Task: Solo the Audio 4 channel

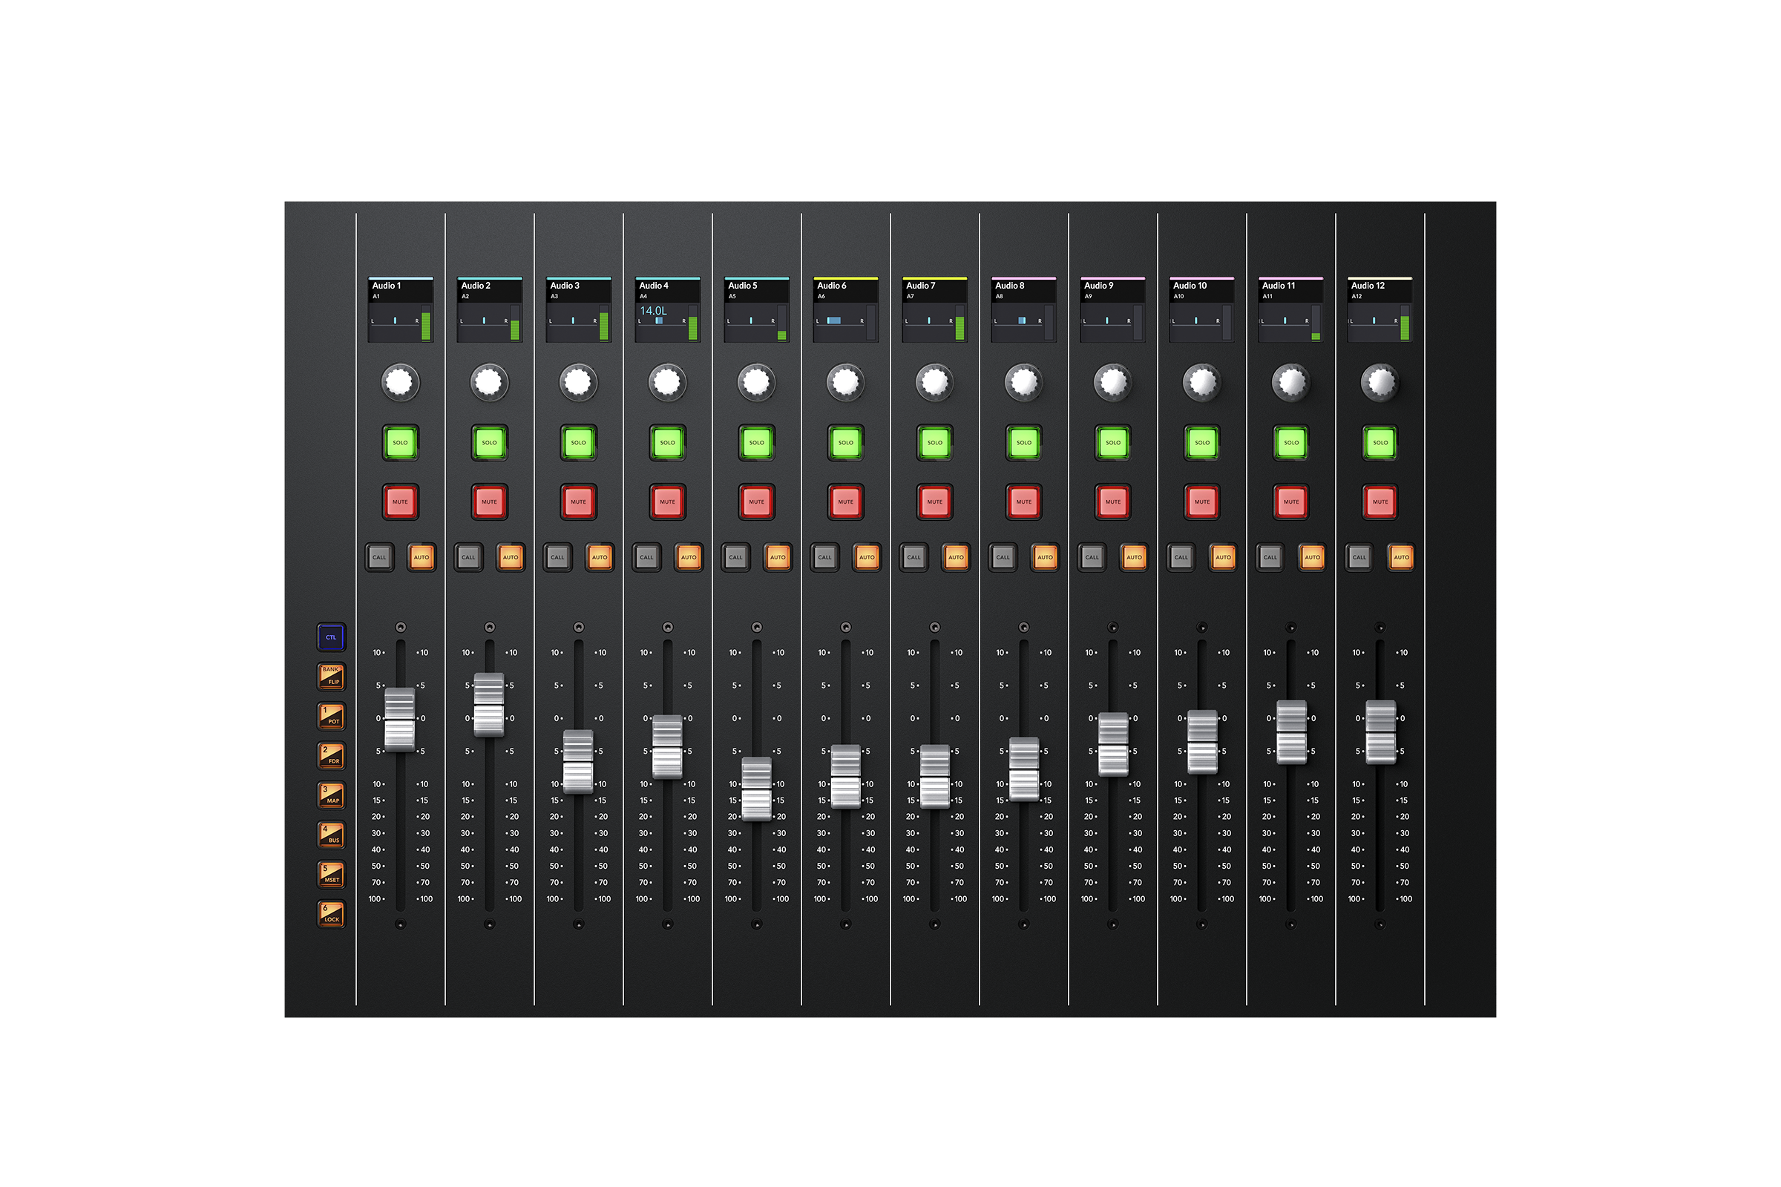Action: 668,443
